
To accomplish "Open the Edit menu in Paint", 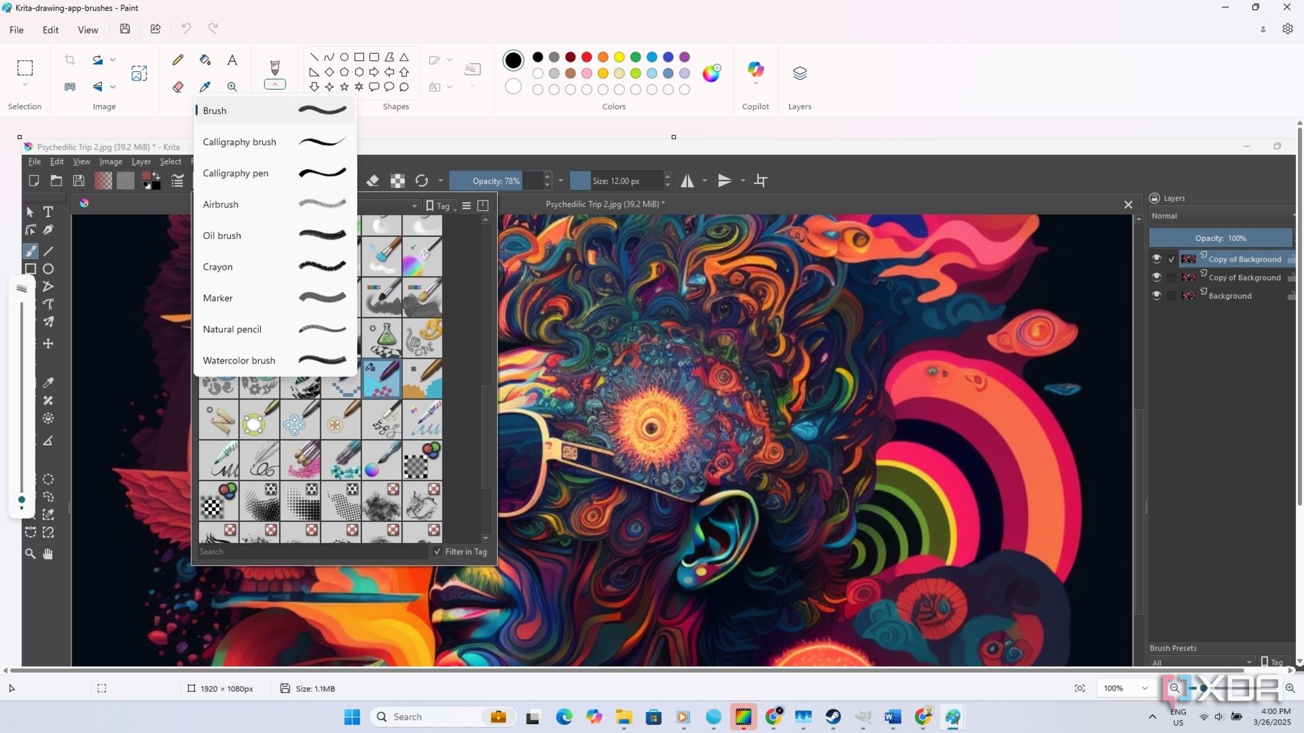I will click(x=50, y=30).
